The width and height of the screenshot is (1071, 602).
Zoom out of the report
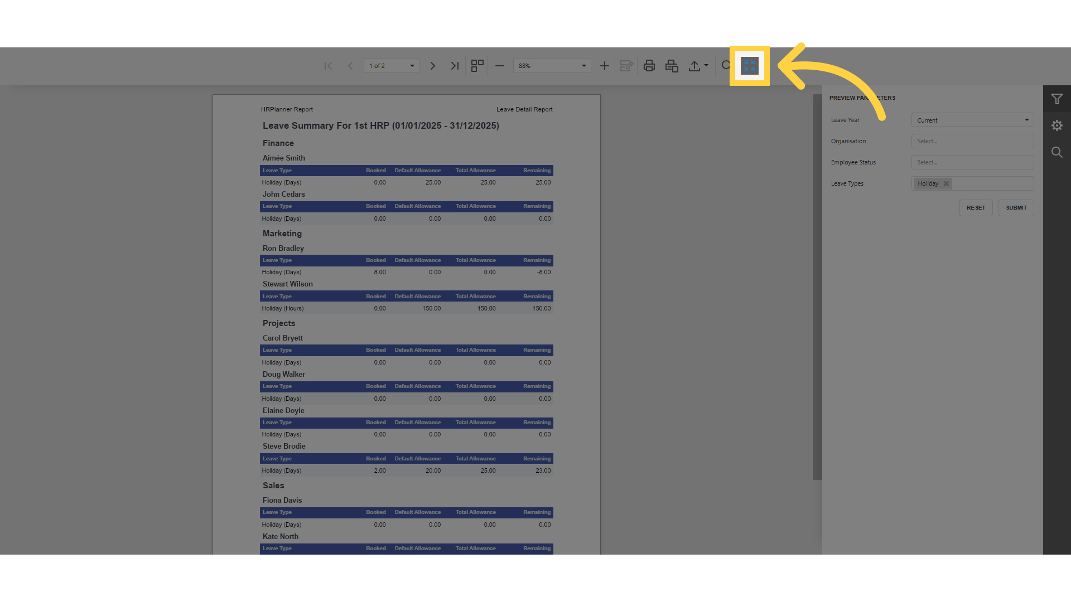coord(500,66)
